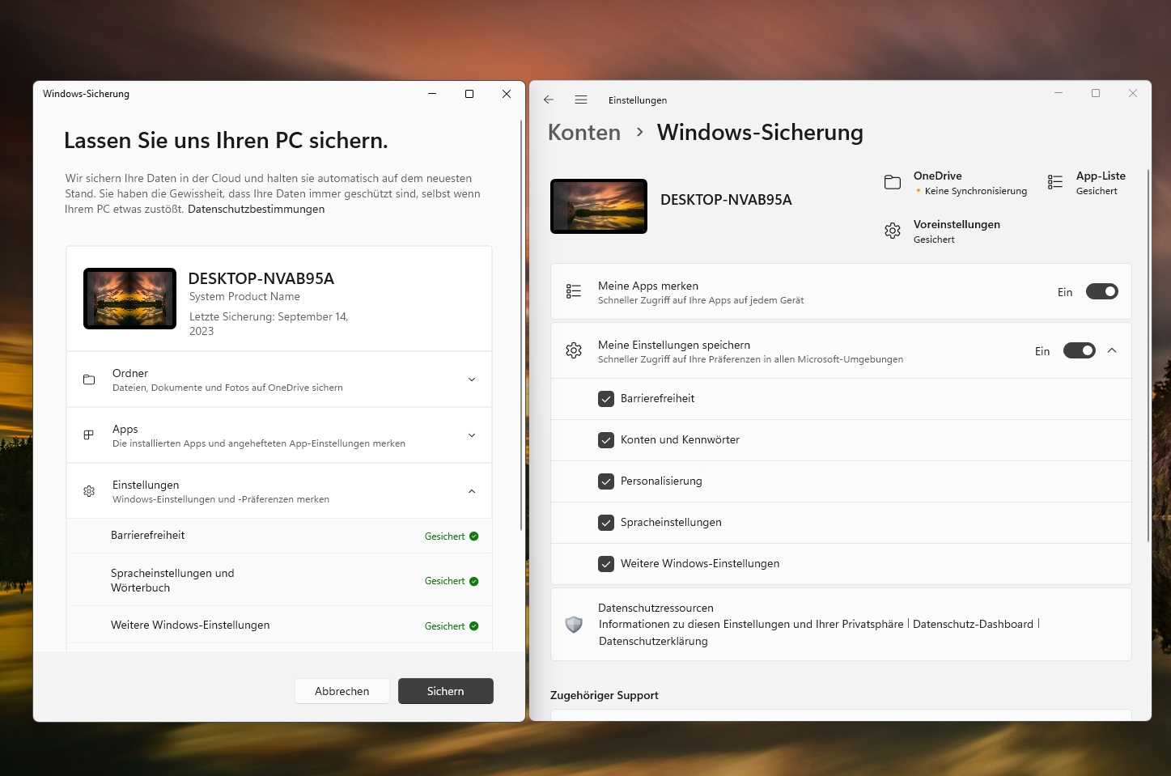Click the 'System Product Name' text
Image resolution: width=1171 pixels, height=776 pixels.
244,296
